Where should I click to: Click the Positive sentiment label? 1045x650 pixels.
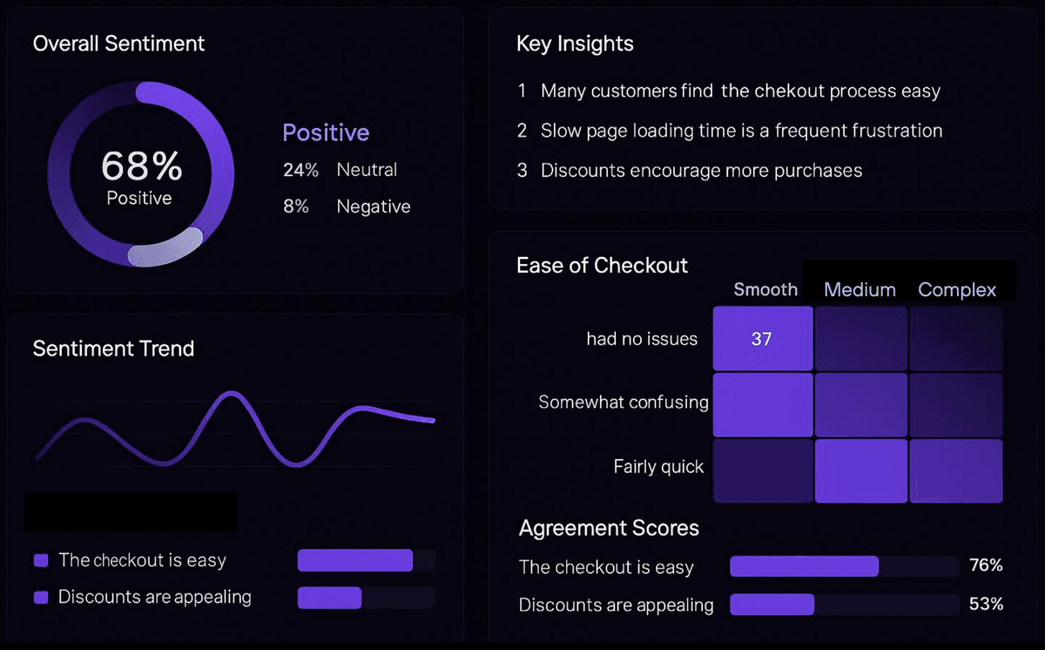tap(326, 132)
